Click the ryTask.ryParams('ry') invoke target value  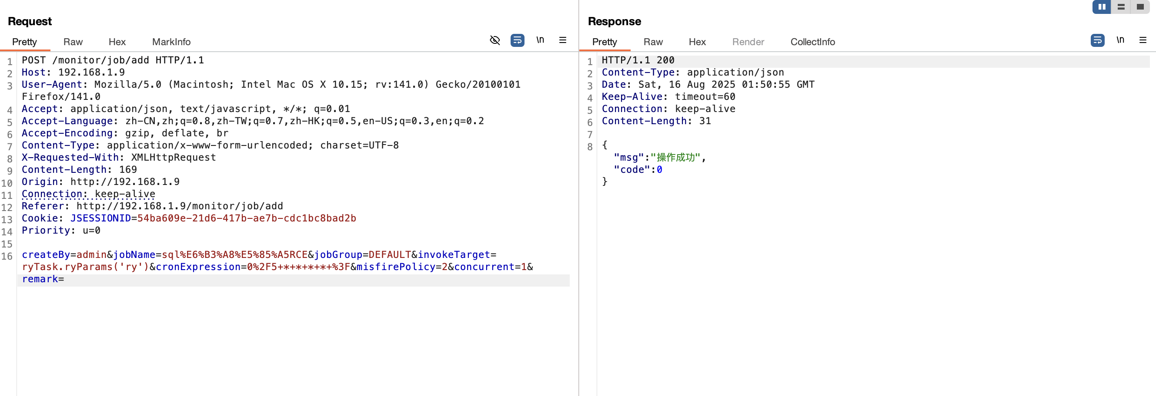tap(85, 267)
